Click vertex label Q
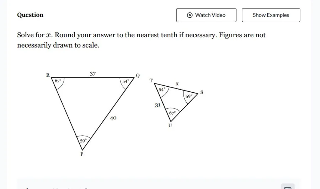 click(x=138, y=75)
